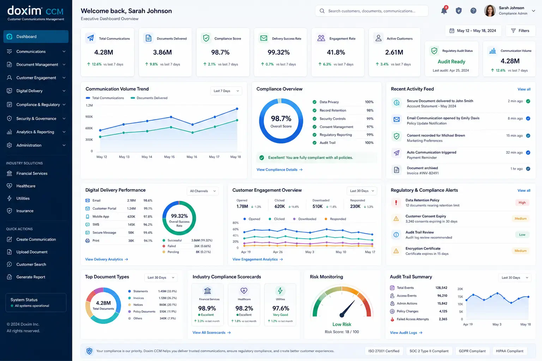Image resolution: width=542 pixels, height=361 pixels.
Task: Click the 99.32% Overall Success Rate ring
Action: click(179, 218)
